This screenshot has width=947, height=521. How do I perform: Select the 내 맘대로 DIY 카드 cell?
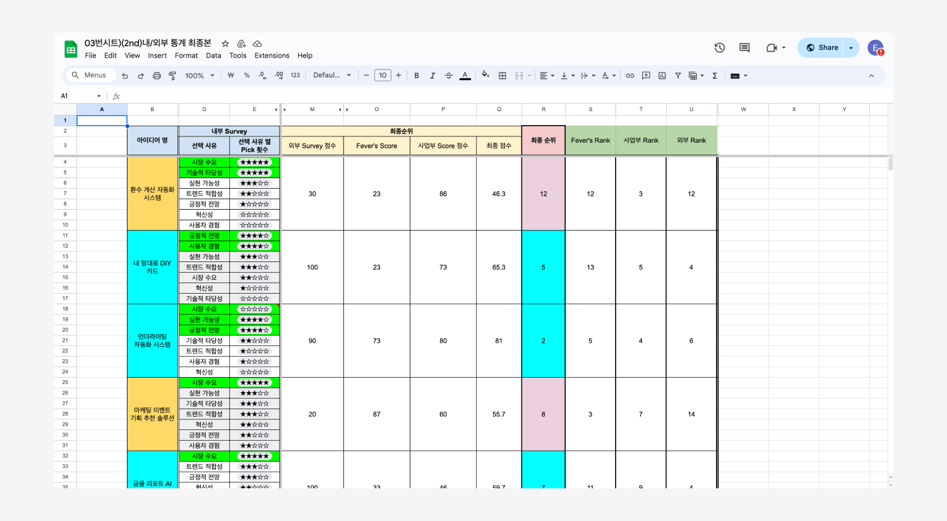pos(152,267)
